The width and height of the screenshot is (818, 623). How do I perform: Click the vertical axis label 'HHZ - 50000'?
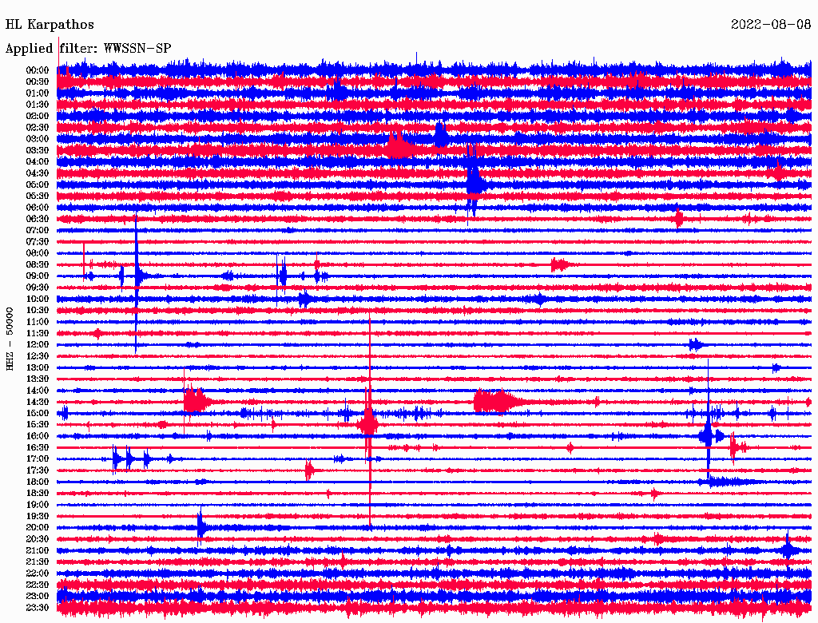click(10, 339)
